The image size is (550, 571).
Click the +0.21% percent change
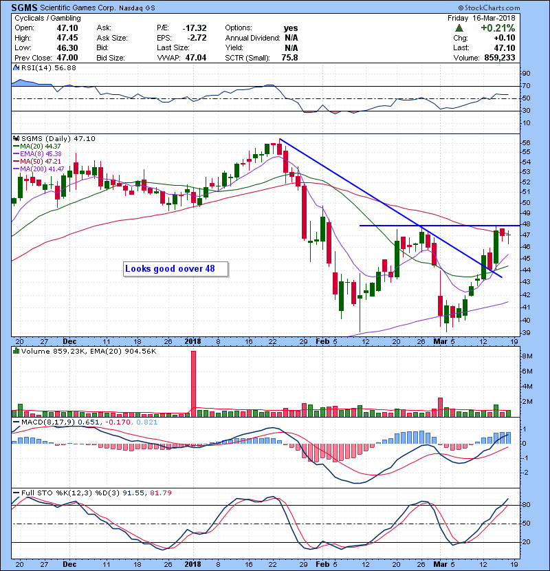pyautogui.click(x=498, y=28)
